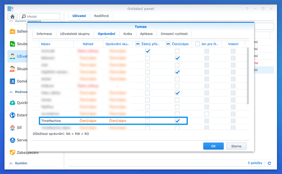Collapse the Systém sidebar section
Image resolution: width=282 pixels, height=174 pixels.
[11, 163]
